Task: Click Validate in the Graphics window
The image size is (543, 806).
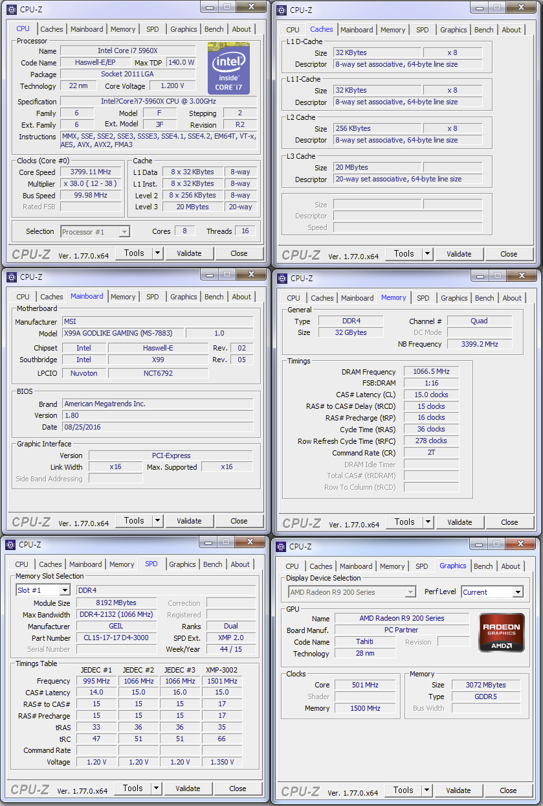Action: pyautogui.click(x=458, y=790)
